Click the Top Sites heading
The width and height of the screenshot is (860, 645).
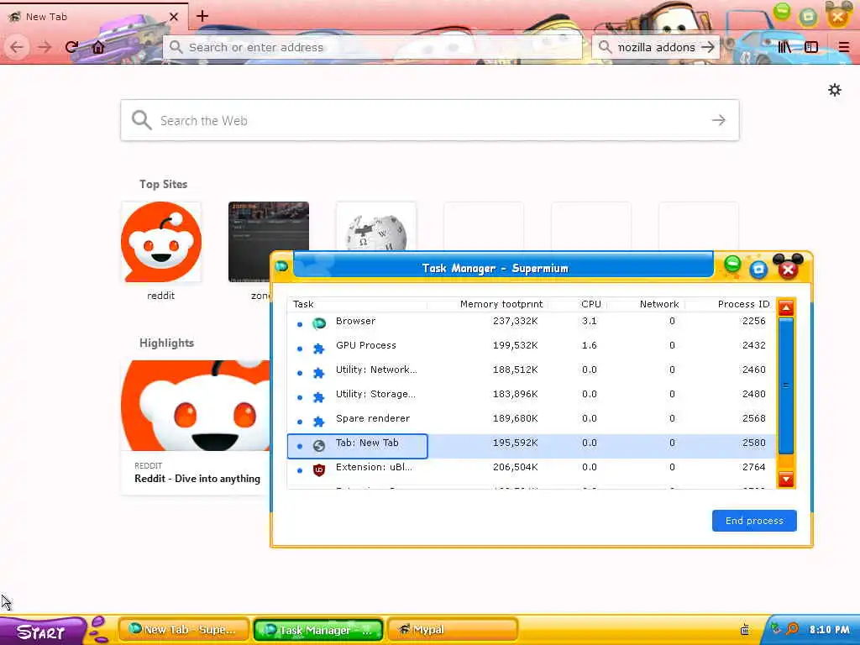pyautogui.click(x=163, y=184)
